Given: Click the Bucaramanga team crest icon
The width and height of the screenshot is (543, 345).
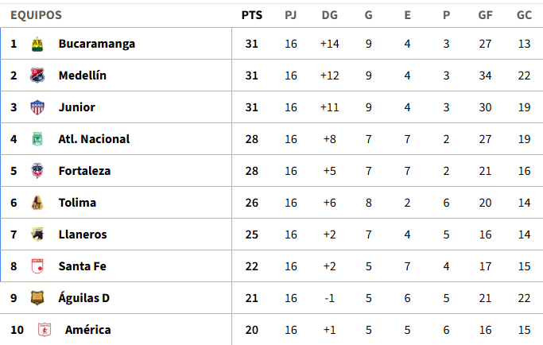Looking at the screenshot, I should [x=37, y=44].
